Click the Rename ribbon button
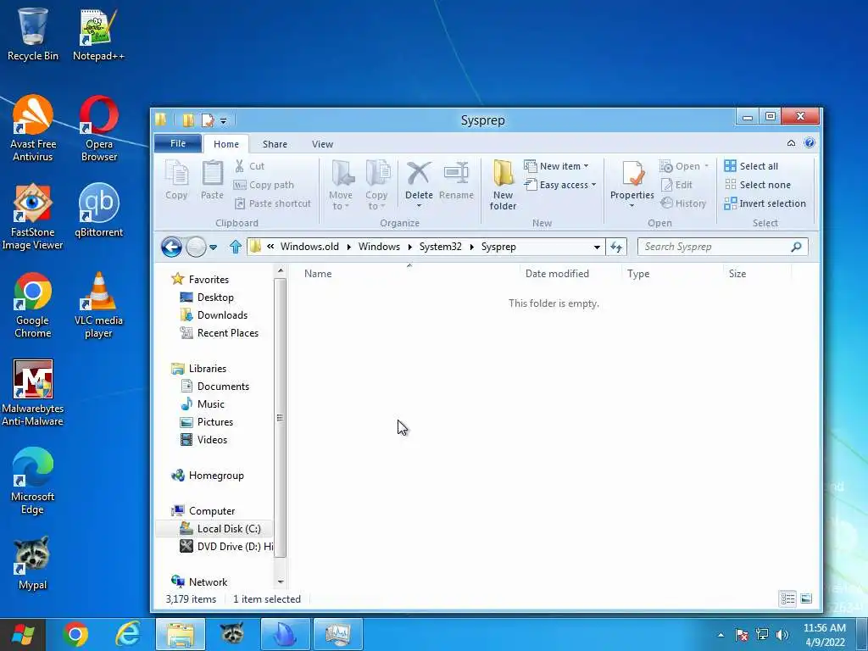Screen dimensions: 868x651 click(456, 180)
